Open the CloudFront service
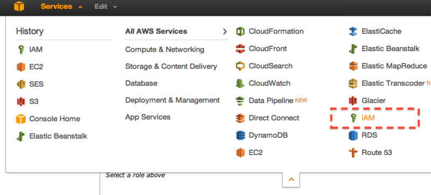 point(268,48)
